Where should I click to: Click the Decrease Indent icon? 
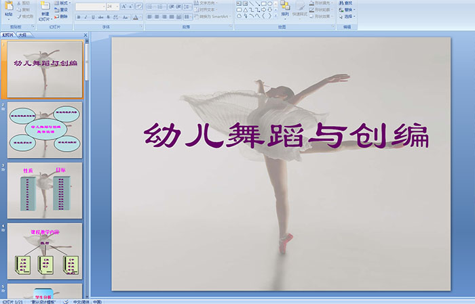[x=172, y=6]
